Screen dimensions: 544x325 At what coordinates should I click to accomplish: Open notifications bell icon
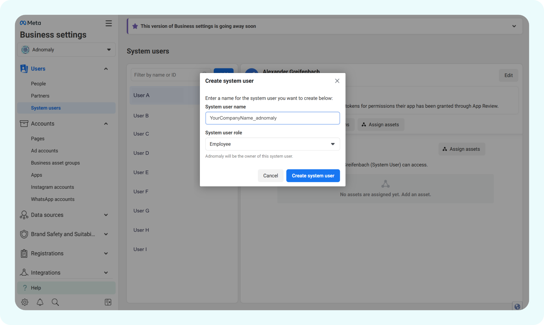pos(40,302)
